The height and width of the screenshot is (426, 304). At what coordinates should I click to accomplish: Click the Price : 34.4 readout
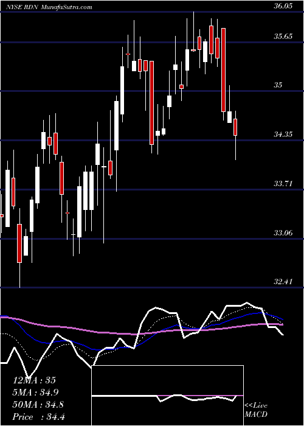coord(39,417)
